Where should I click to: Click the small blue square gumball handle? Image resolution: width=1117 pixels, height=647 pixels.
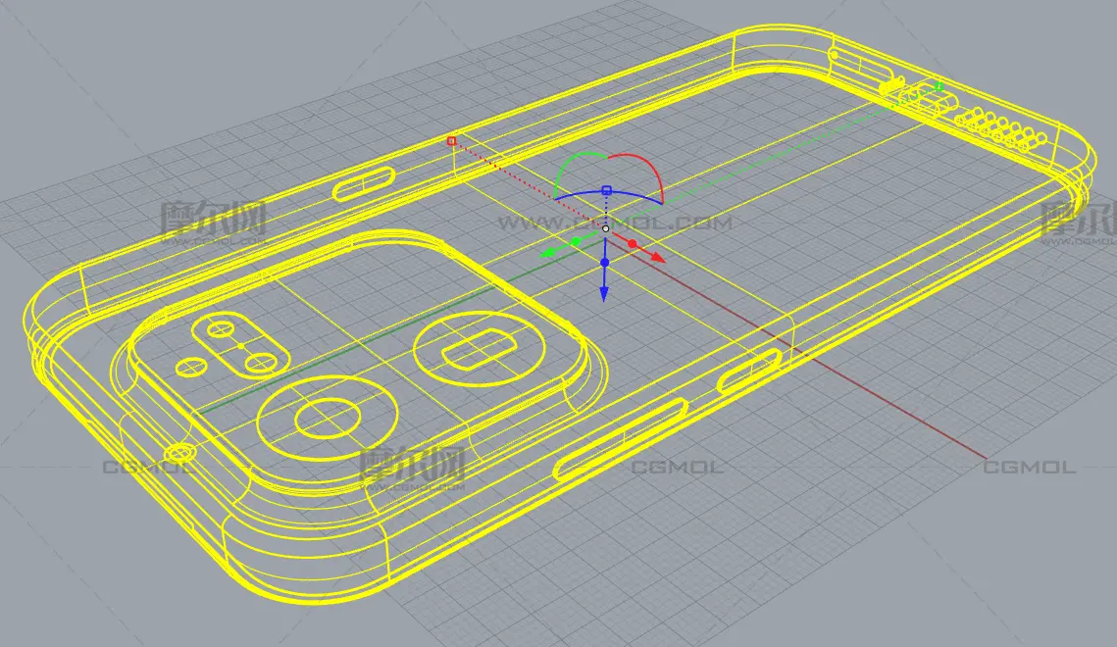click(607, 190)
